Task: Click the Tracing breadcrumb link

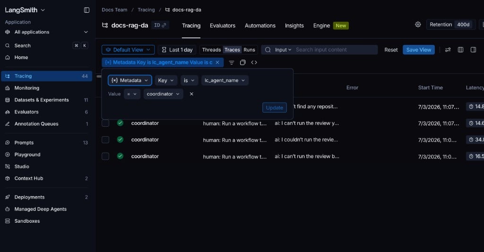Action: click(146, 10)
